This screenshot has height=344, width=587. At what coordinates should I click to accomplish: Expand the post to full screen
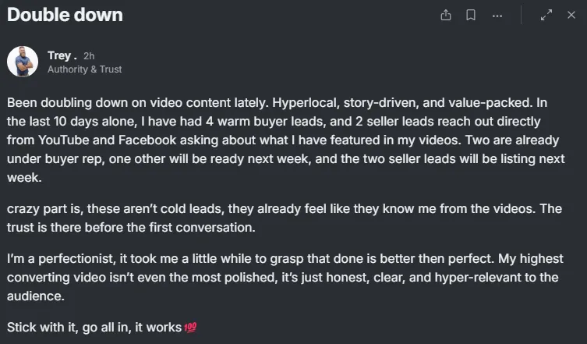546,15
